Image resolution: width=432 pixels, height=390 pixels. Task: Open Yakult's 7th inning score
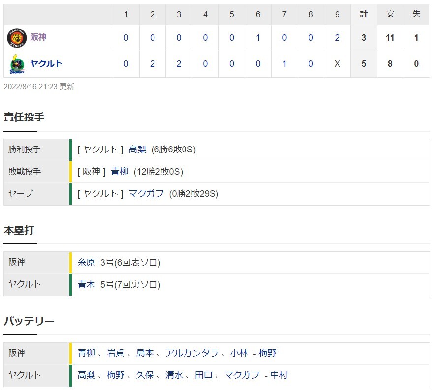[x=284, y=64]
